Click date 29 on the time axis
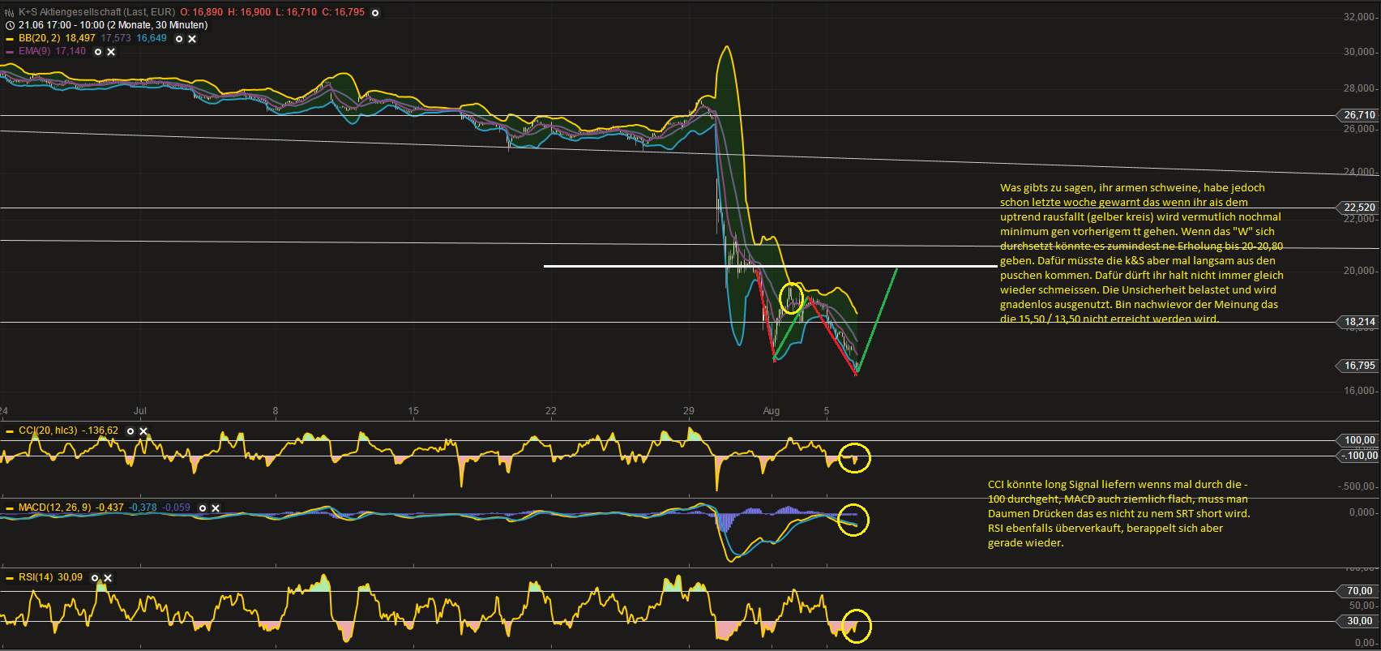The image size is (1381, 651). pos(689,411)
